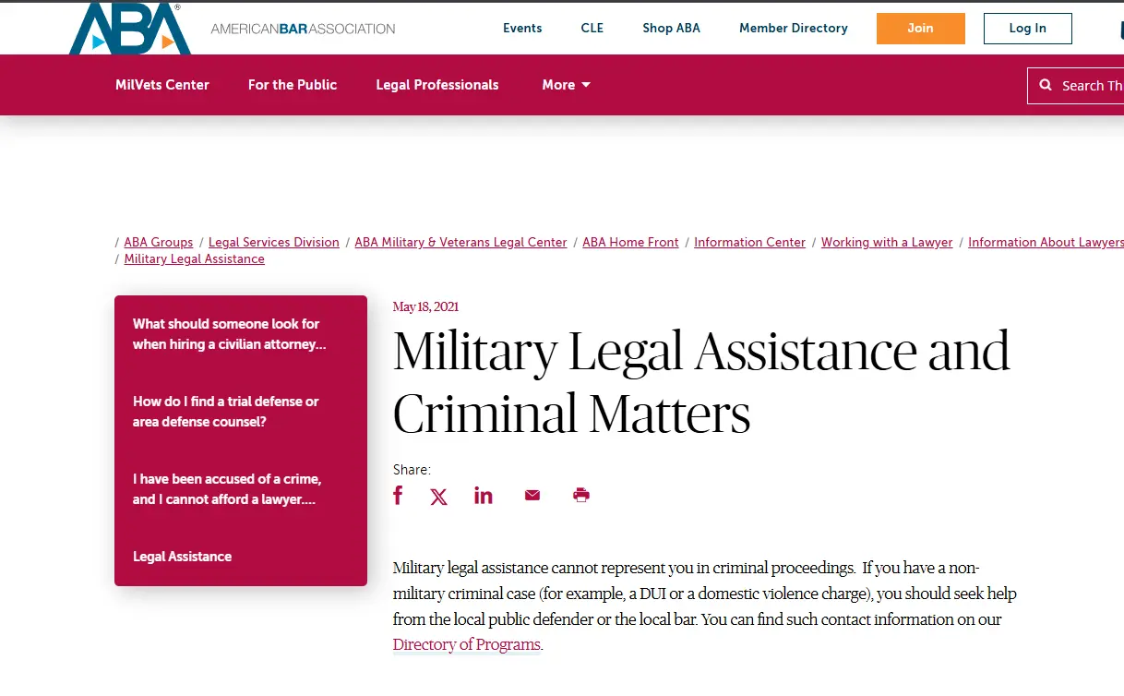Open 'I have been accused of a crime' link
Viewport: 1124px width, 696px height.
tap(227, 489)
